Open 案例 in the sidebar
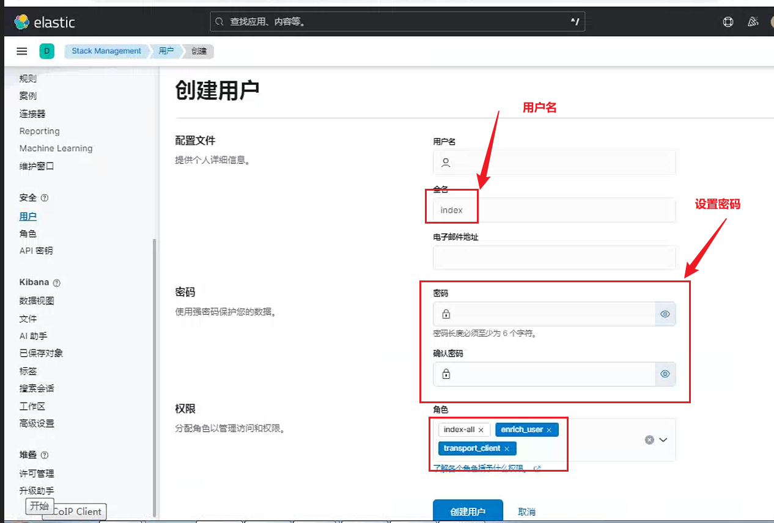The height and width of the screenshot is (523, 774). coord(28,96)
